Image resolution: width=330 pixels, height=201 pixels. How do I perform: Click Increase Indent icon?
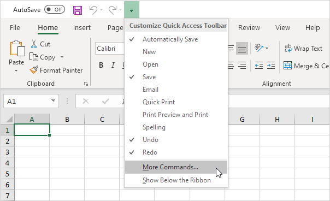(x=271, y=66)
